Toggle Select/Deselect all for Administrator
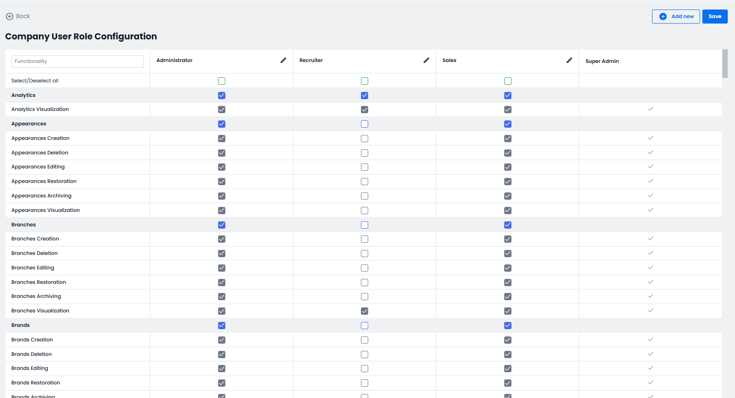Screen dimensions: 735x398 222,81
